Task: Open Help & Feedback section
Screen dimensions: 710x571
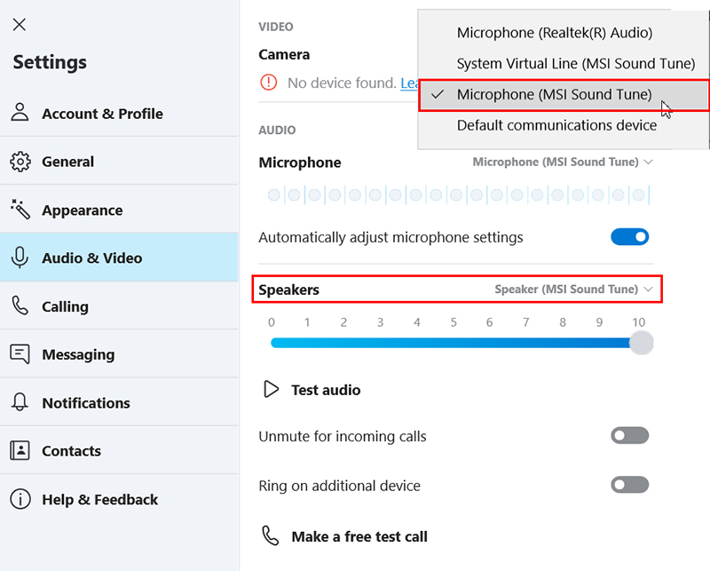Action: point(119,499)
